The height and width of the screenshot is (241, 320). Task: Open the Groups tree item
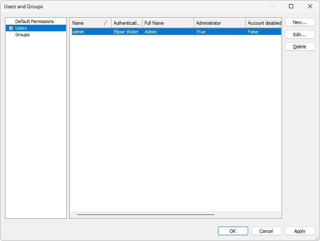click(22, 35)
